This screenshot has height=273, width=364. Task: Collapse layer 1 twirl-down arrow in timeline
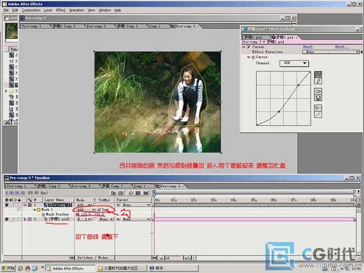coord(25,205)
